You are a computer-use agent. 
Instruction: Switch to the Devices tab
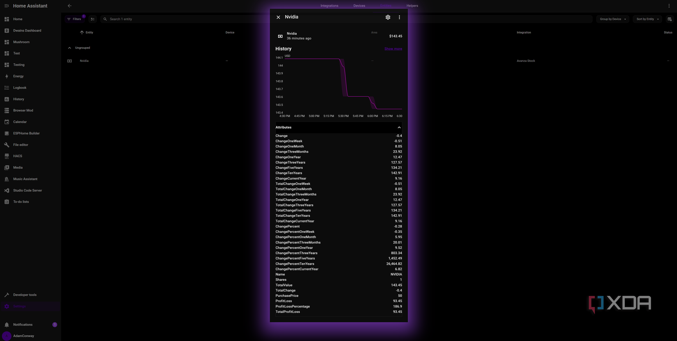359,6
